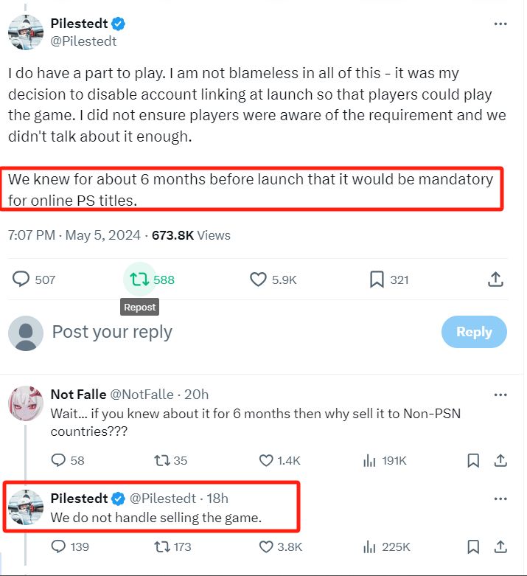Open more options on Not Falle's reply

tap(500, 394)
